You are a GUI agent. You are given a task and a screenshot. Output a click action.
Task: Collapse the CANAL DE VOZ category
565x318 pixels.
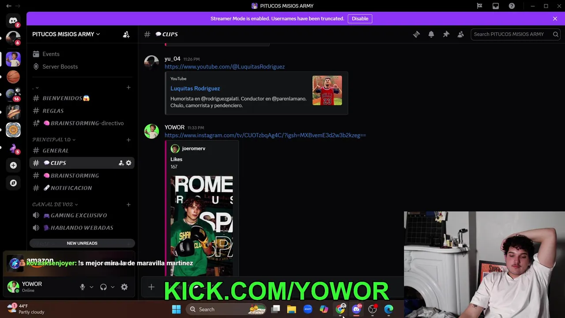[55, 204]
